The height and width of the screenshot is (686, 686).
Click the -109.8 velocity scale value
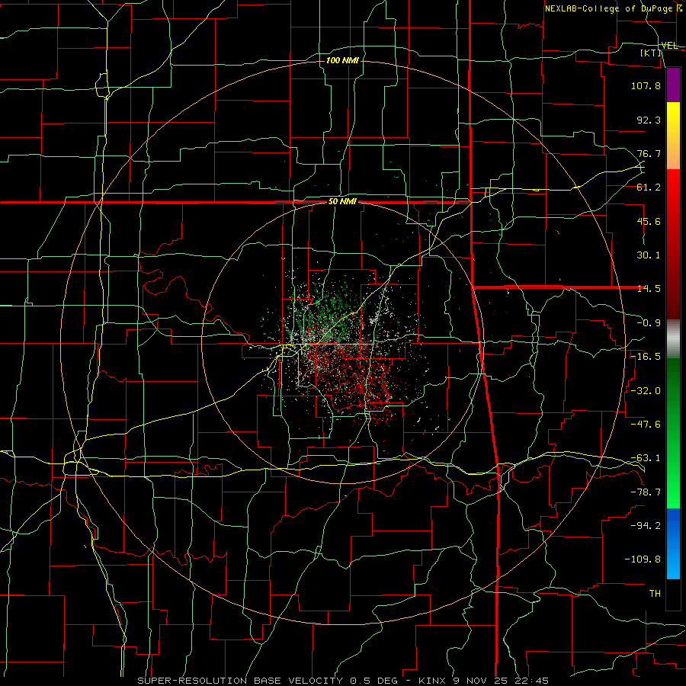pos(643,559)
